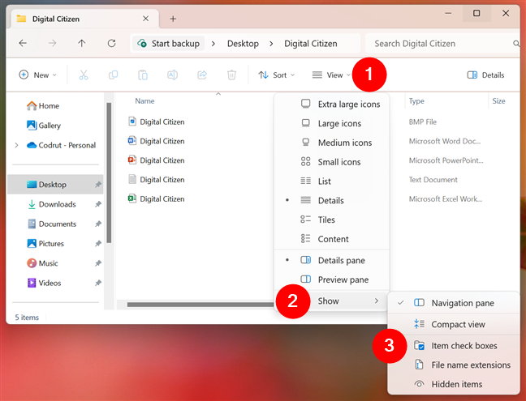Choose List view
Viewport: 526px width, 401px height.
[x=331, y=181]
